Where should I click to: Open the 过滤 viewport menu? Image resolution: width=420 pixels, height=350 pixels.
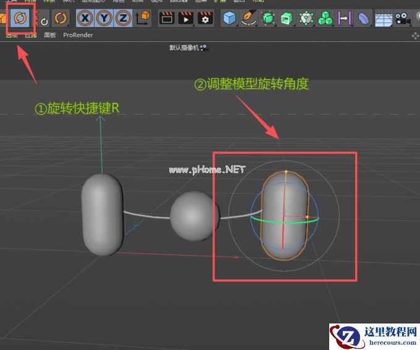coord(30,35)
